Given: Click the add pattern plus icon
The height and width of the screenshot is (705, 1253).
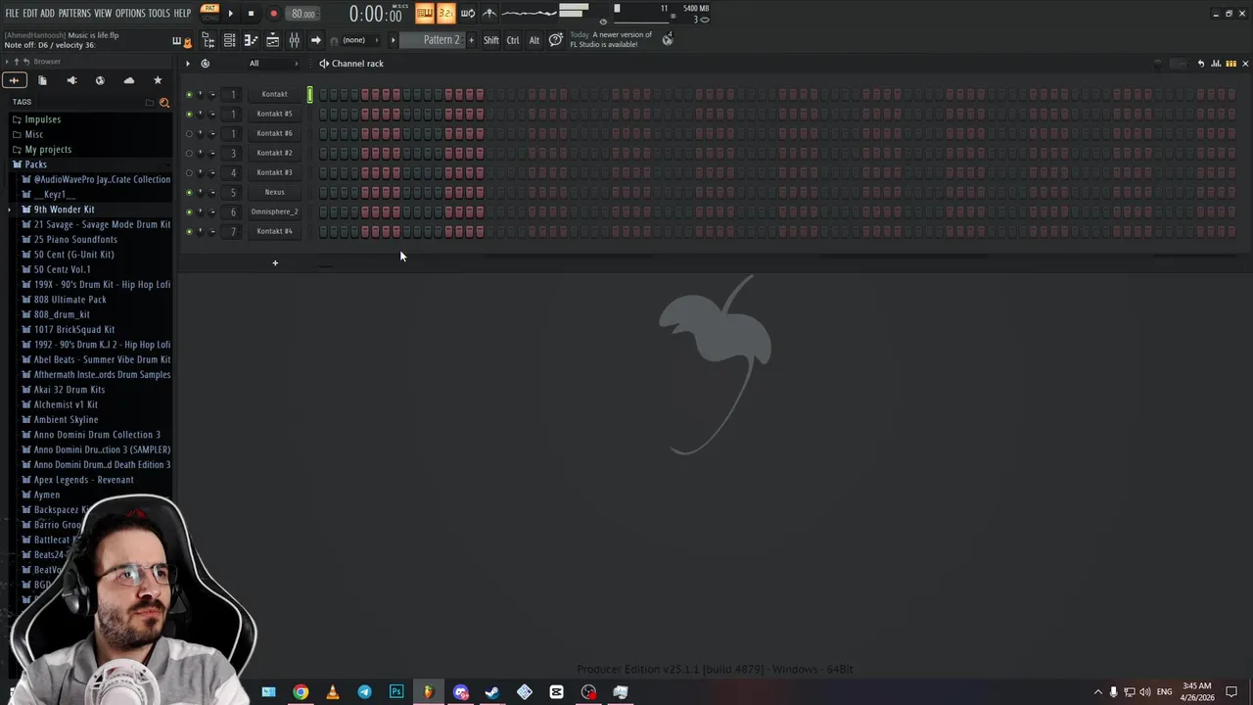Looking at the screenshot, I should 471,40.
